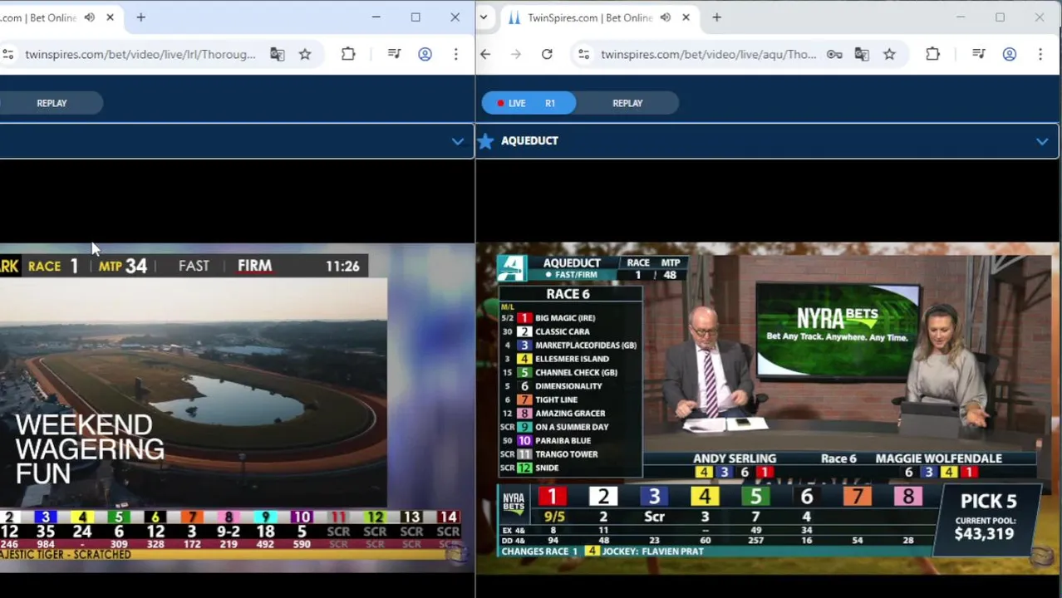This screenshot has width=1062, height=598.
Task: Click DIMENSIONALITY entry text
Action: click(568, 386)
